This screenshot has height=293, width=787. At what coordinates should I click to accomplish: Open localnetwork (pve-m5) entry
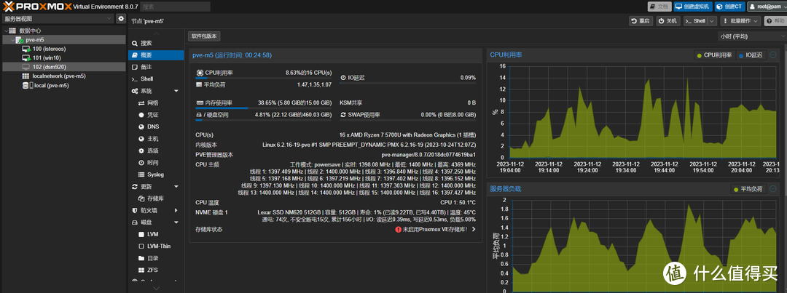click(58, 76)
